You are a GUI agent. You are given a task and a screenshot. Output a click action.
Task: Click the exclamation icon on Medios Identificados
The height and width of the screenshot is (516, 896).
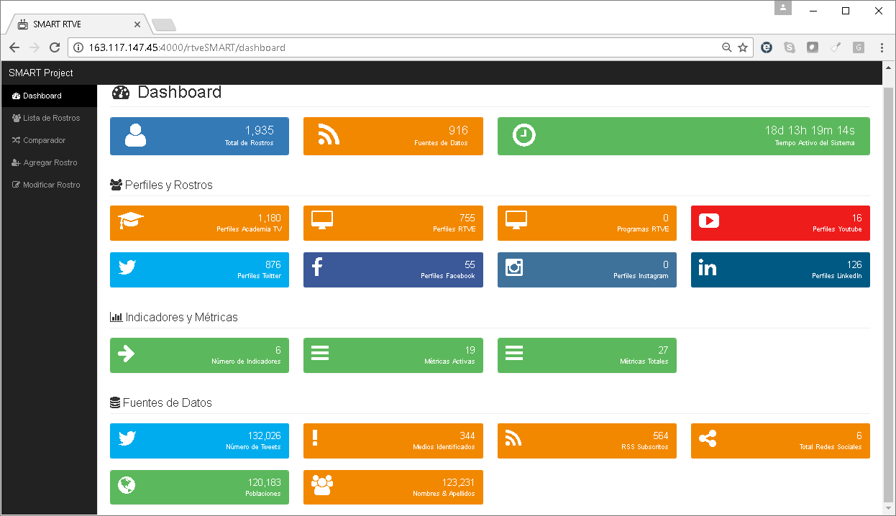click(315, 438)
